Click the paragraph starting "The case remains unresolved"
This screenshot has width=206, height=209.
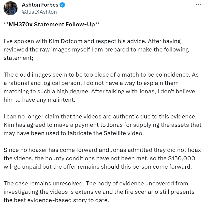(x=99, y=191)
